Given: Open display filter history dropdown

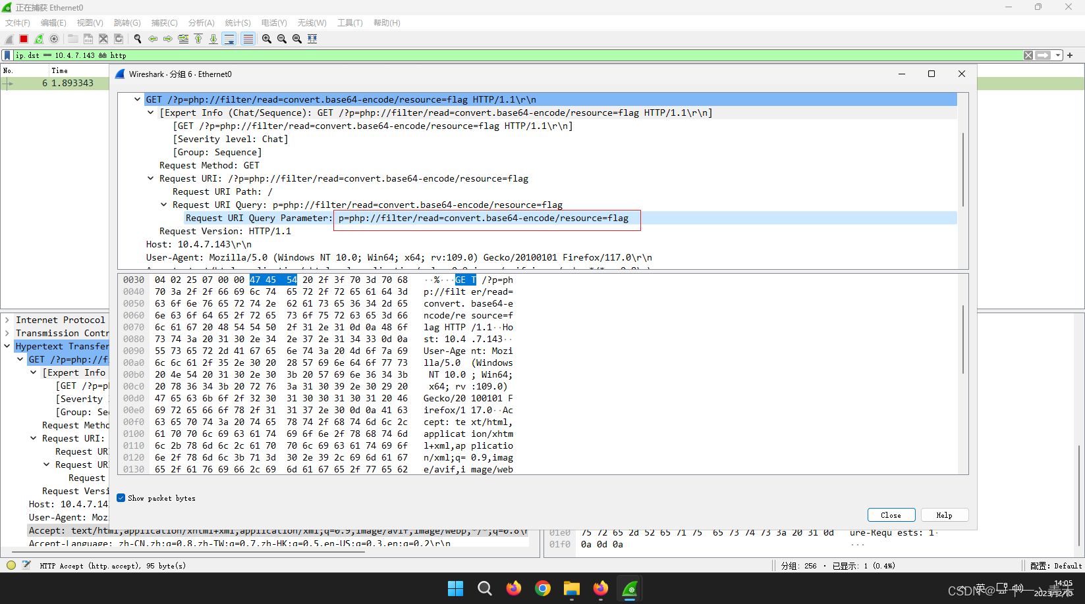Looking at the screenshot, I should click(1058, 55).
